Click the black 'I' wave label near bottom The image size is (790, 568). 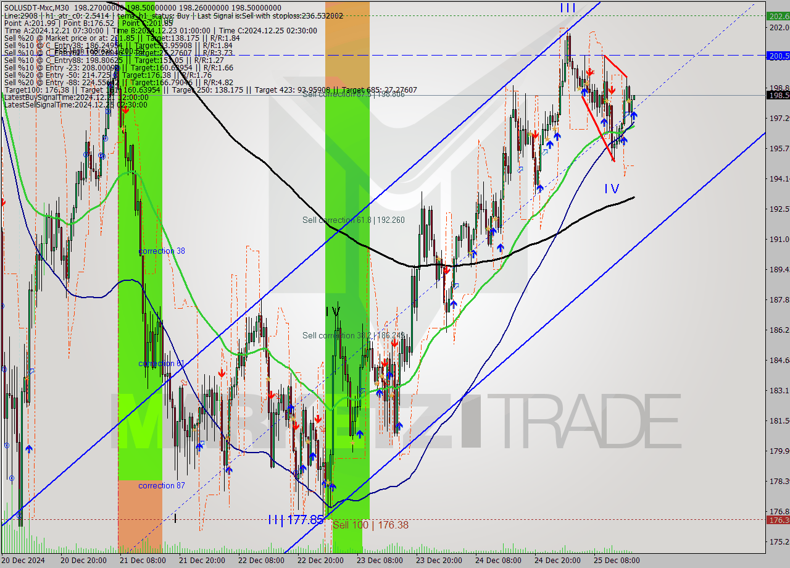pyautogui.click(x=175, y=519)
